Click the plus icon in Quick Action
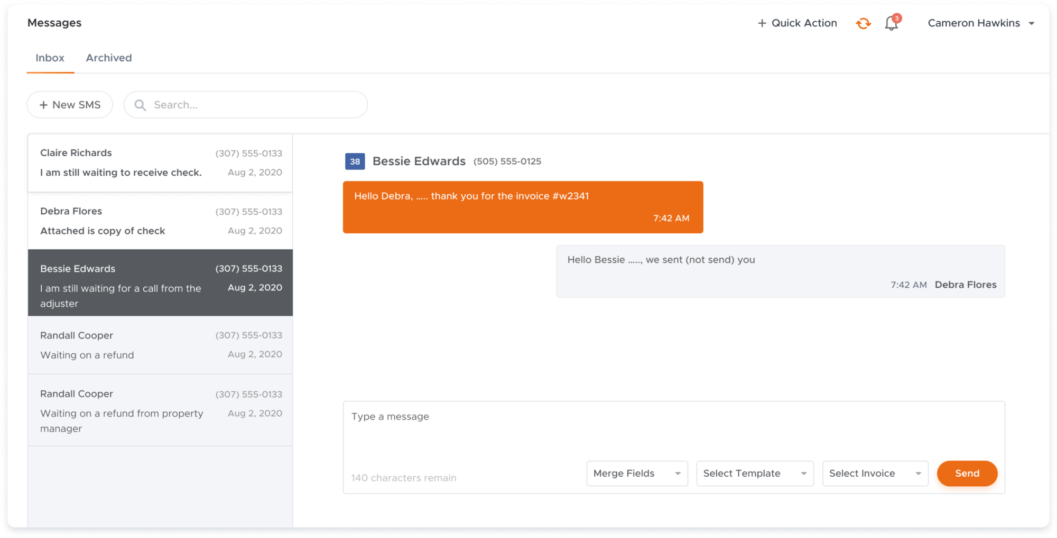 (762, 23)
